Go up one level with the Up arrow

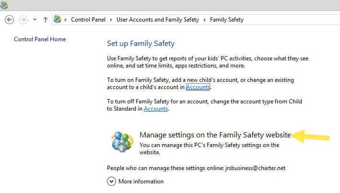click(46, 20)
